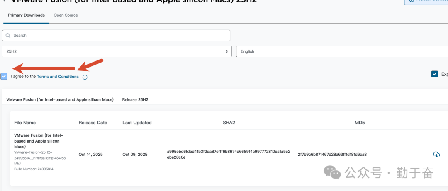Screen dimensions: 448x191
Task: Click the Release Date column header
Action: pos(93,123)
